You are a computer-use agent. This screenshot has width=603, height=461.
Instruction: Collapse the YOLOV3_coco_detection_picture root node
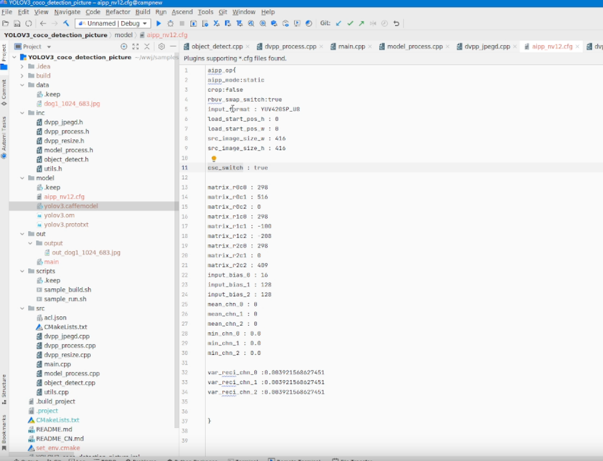pyautogui.click(x=14, y=57)
